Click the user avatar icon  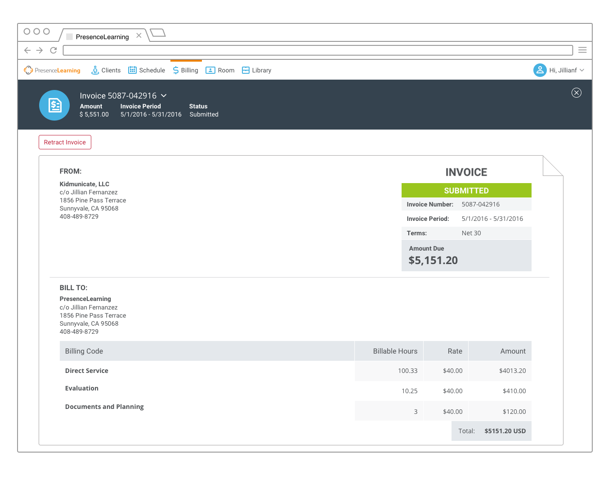[540, 70]
